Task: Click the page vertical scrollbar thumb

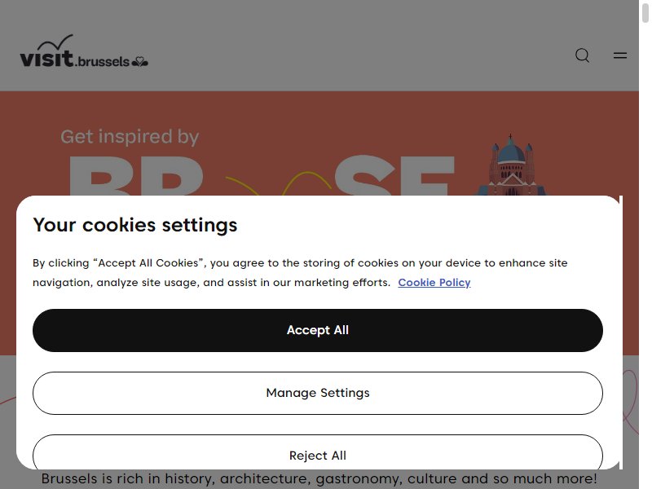Action: point(645,11)
